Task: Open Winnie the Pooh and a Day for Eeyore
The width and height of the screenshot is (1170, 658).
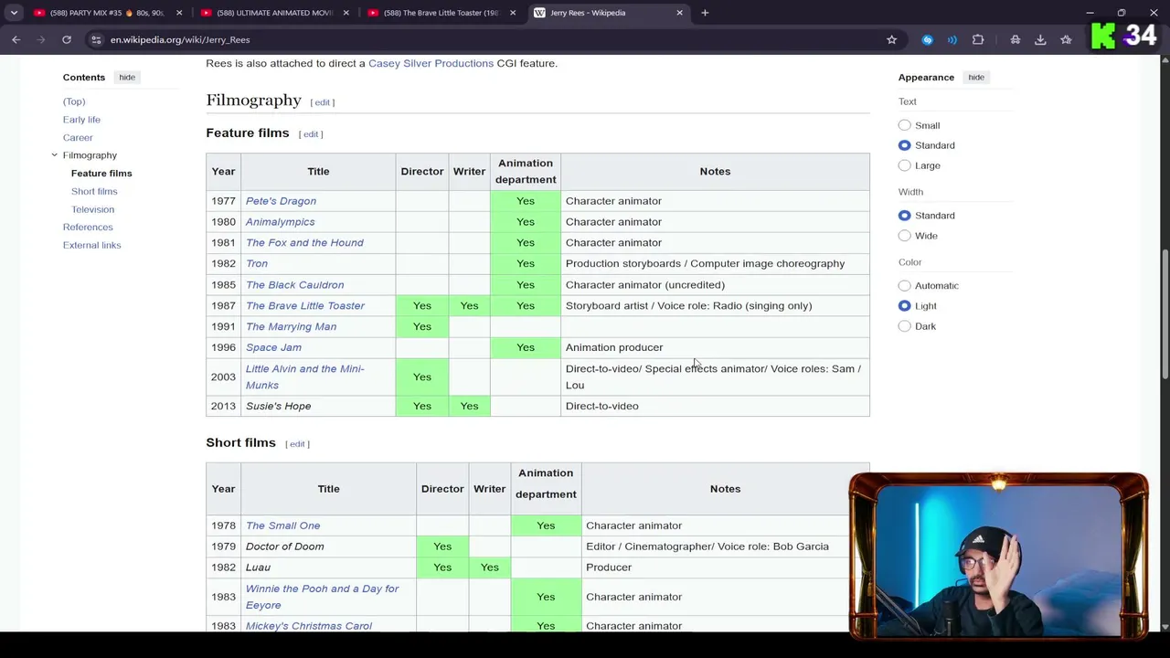Action: click(322, 597)
